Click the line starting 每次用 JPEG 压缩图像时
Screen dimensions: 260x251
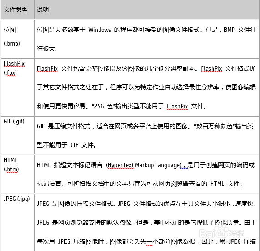click(146, 241)
